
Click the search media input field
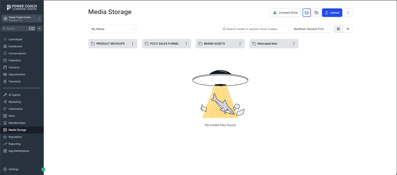click(254, 29)
